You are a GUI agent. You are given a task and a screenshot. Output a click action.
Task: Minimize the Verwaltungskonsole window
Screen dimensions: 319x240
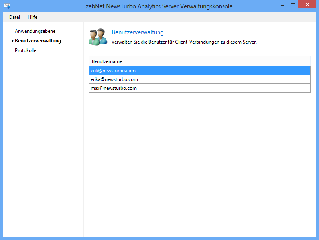(282, 5)
